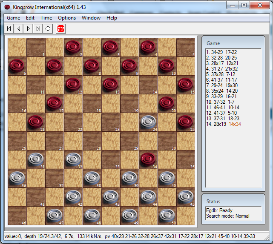Maximize the Kingsrow window
This screenshot has width=273, height=244.
click(244, 6)
